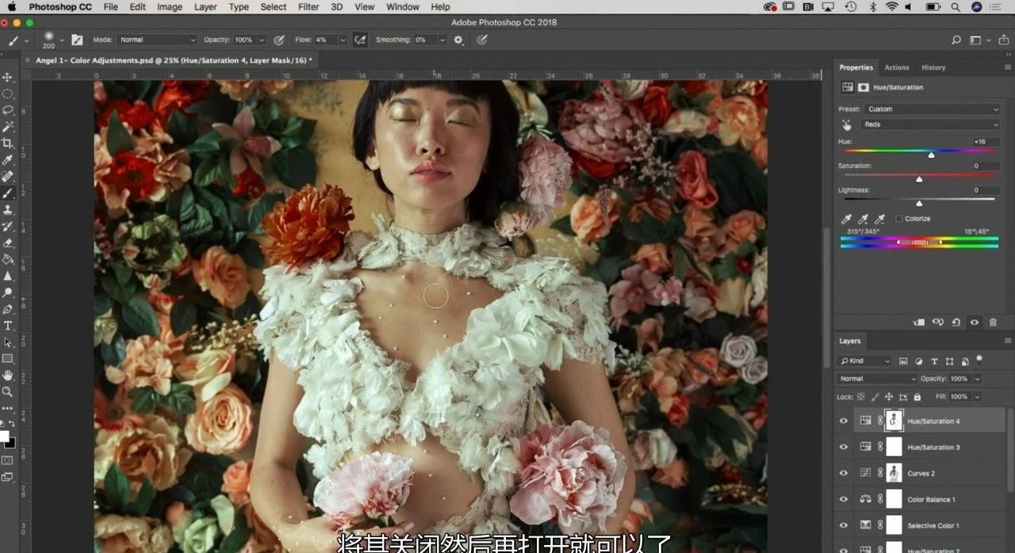This screenshot has height=553, width=1015.
Task: Pick the subtract-from-sample eyedropper
Action: pyautogui.click(x=879, y=219)
